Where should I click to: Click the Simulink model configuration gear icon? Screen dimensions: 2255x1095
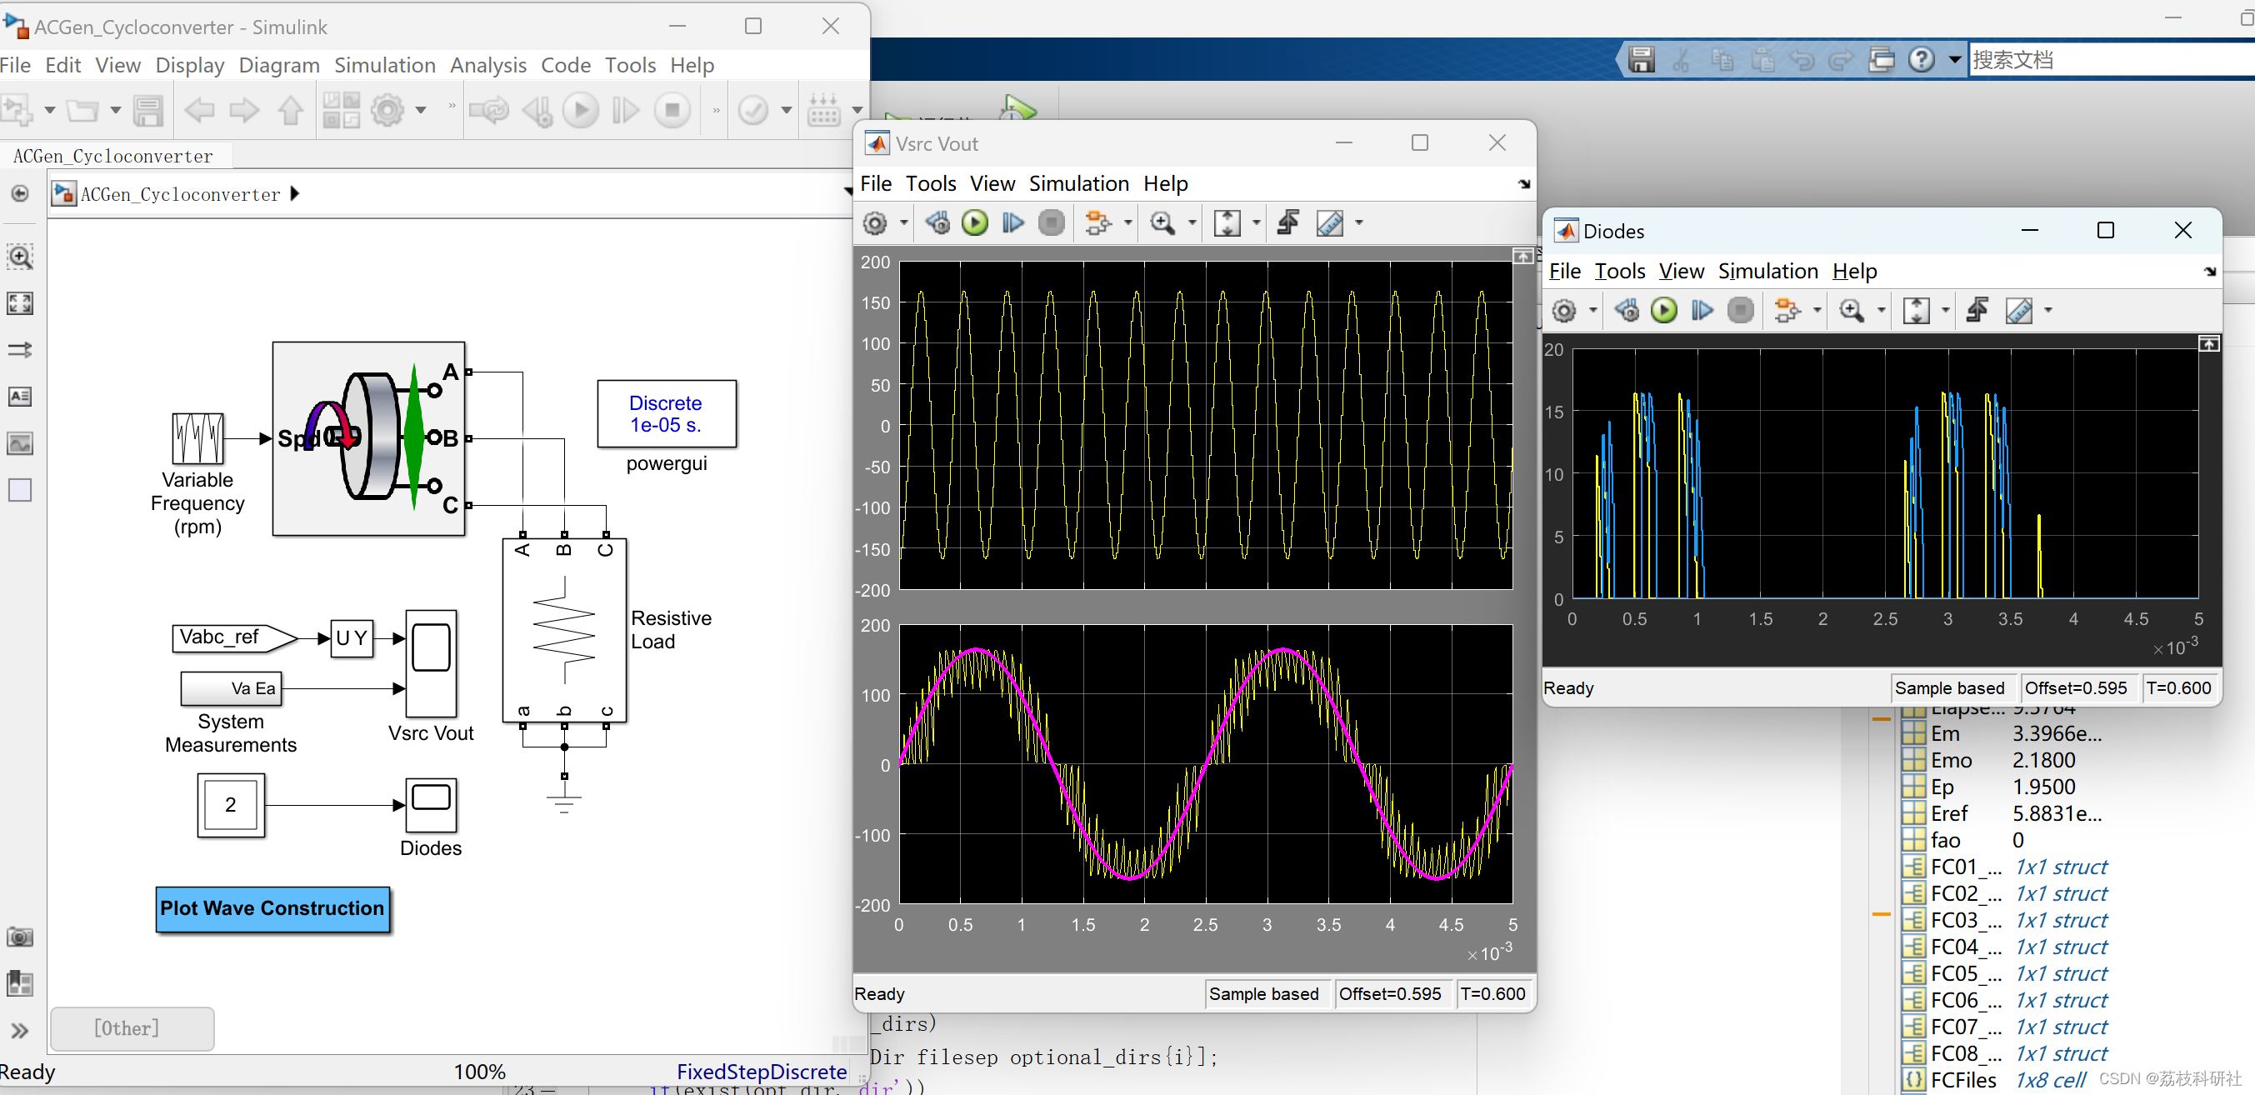(387, 110)
